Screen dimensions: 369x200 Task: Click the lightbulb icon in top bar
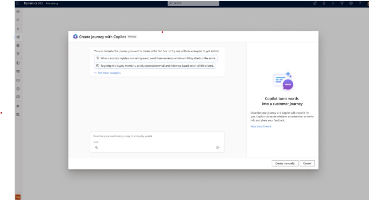324,3
